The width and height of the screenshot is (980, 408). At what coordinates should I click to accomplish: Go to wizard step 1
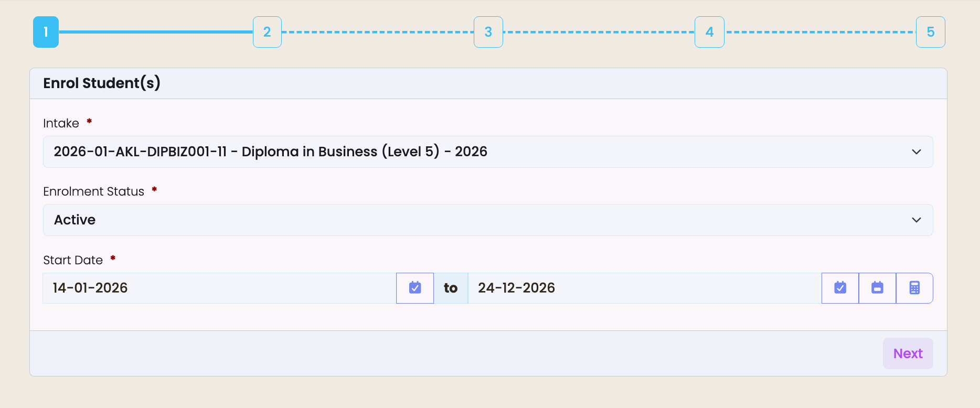coord(46,32)
